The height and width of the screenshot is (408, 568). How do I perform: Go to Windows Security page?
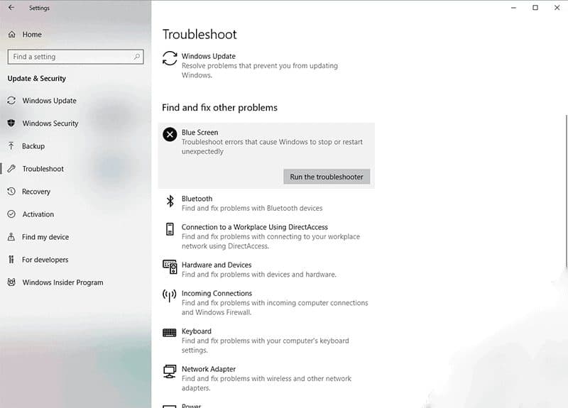pos(50,123)
